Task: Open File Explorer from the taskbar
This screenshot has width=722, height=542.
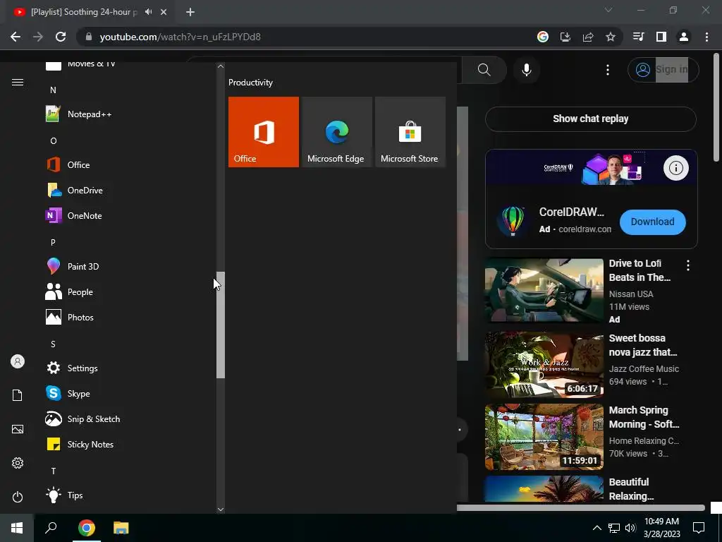Action: point(121,528)
